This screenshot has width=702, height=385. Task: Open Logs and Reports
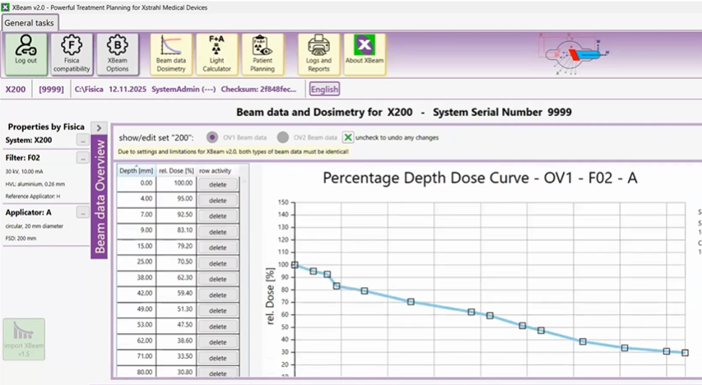(x=318, y=53)
